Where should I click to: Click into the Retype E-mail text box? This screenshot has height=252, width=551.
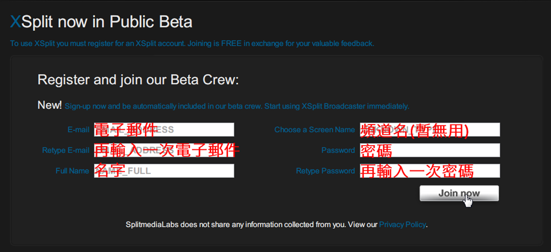164,150
